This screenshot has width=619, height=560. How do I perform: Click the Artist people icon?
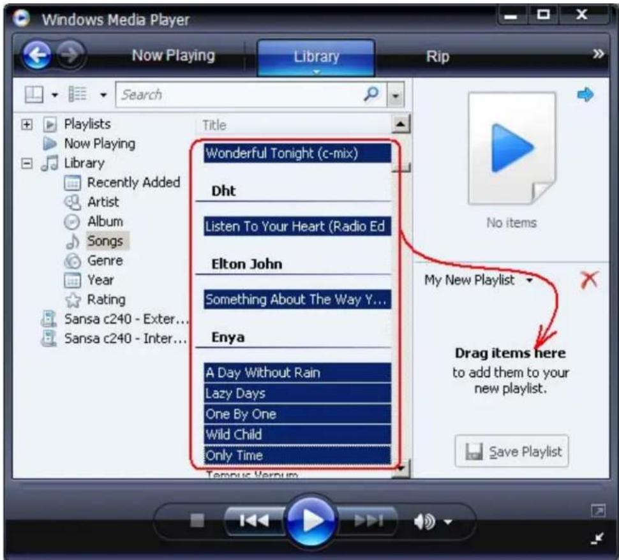point(72,202)
